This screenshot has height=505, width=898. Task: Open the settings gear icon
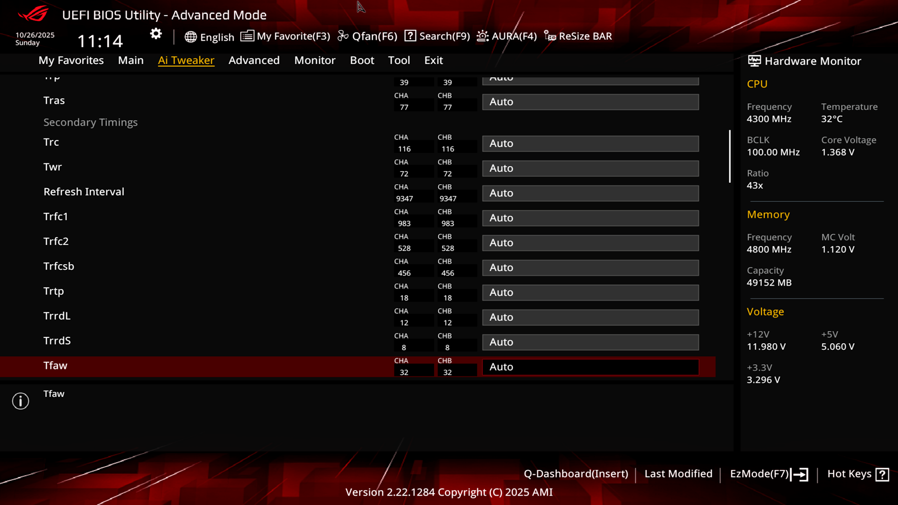(156, 34)
